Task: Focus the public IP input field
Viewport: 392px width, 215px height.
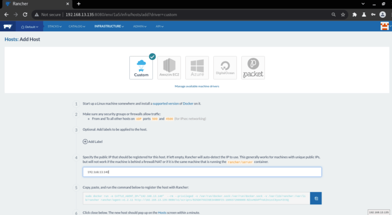Action: tap(202, 172)
